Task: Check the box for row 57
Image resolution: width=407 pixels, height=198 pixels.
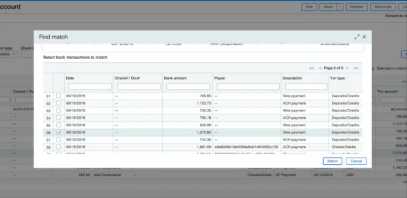Action: coord(59,139)
